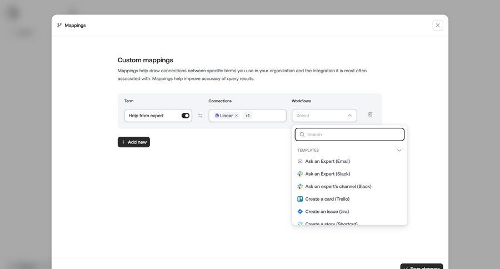Click the Linear logo icon in Connections
Viewport: 500px width, 269px height.
(217, 116)
